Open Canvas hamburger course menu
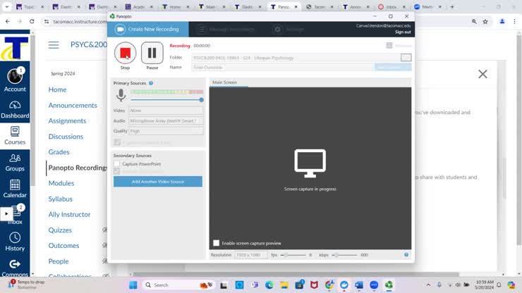The width and height of the screenshot is (522, 293). pos(54,45)
